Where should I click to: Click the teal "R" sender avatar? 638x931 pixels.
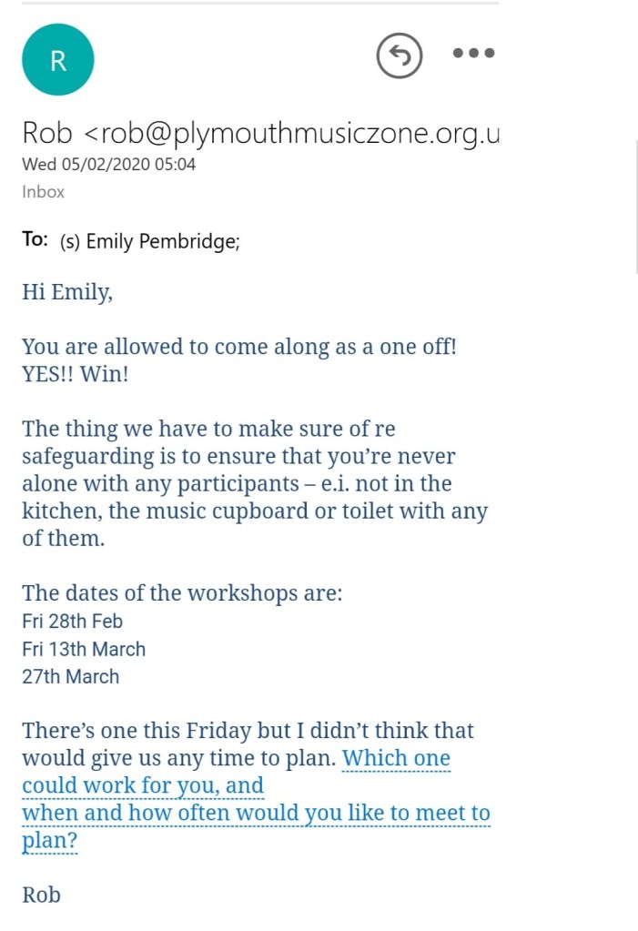pyautogui.click(x=57, y=60)
